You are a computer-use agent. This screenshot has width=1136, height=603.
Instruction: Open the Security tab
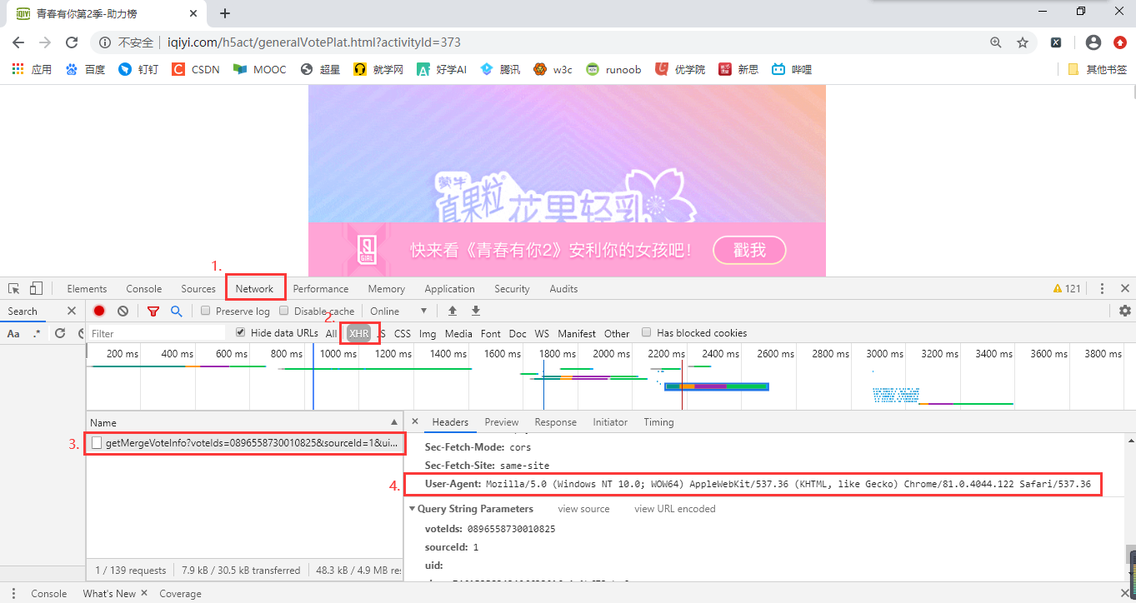[x=512, y=289]
